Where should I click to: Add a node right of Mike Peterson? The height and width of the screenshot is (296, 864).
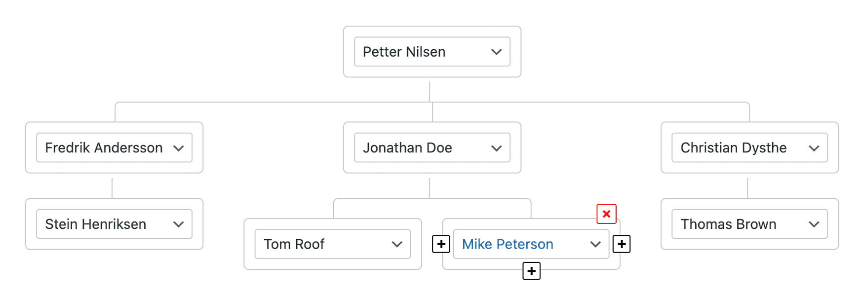pyautogui.click(x=622, y=244)
